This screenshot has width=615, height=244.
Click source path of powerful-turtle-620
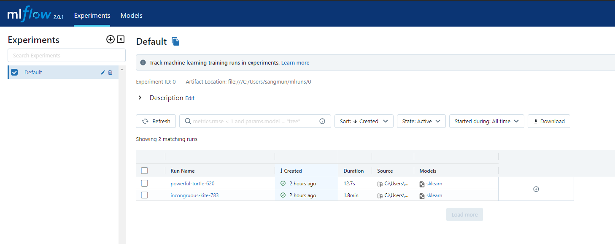397,184
